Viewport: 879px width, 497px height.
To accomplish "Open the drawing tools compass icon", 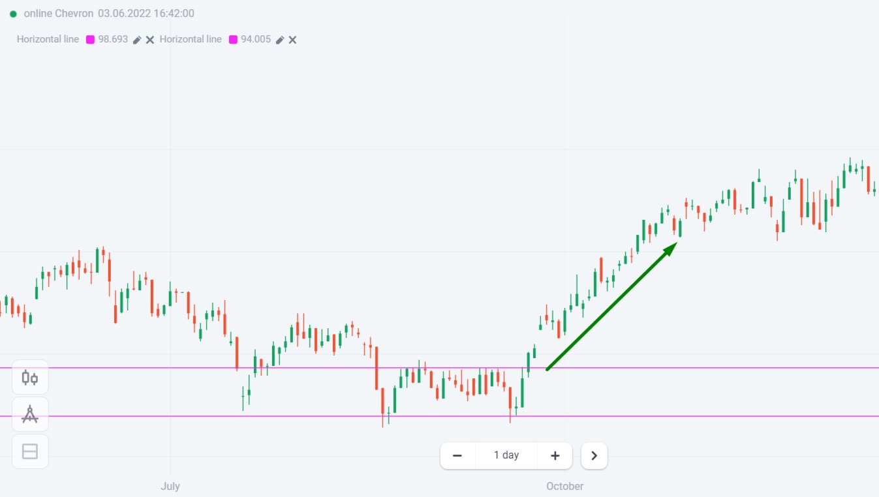I will 30,414.
